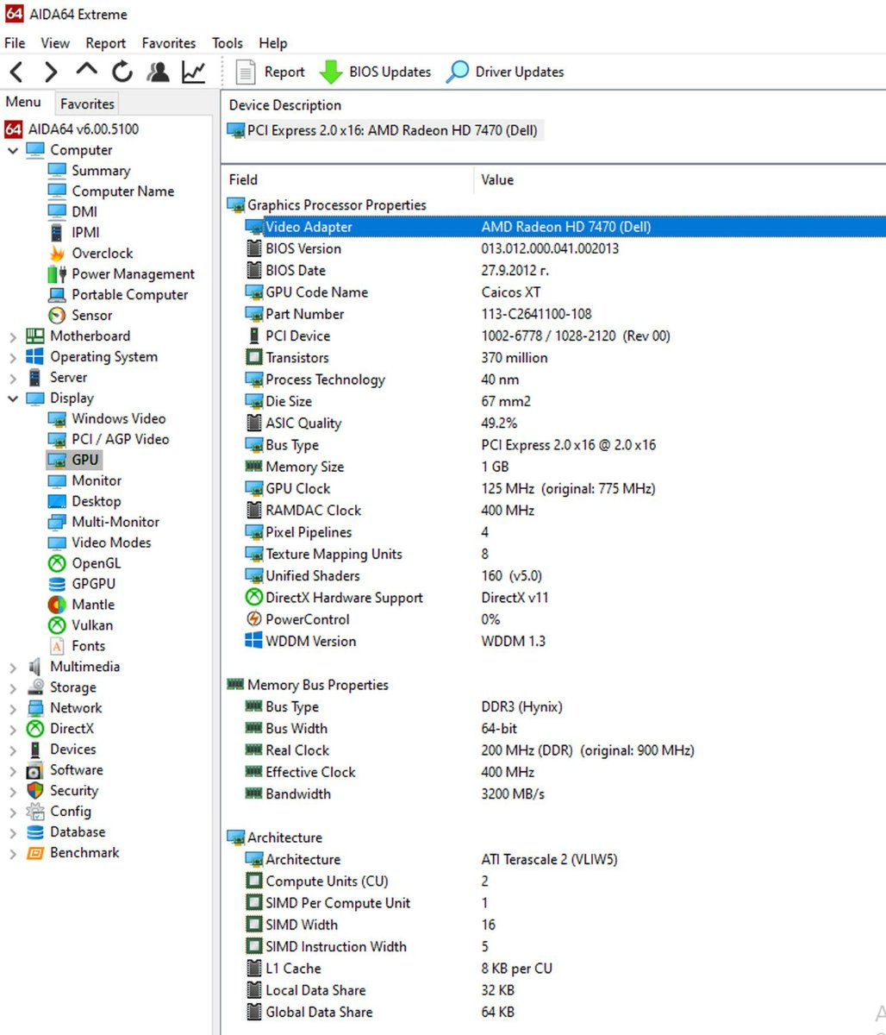Screen dimensions: 886x1035
Task: Select the Devices tree node
Action: coord(61,750)
